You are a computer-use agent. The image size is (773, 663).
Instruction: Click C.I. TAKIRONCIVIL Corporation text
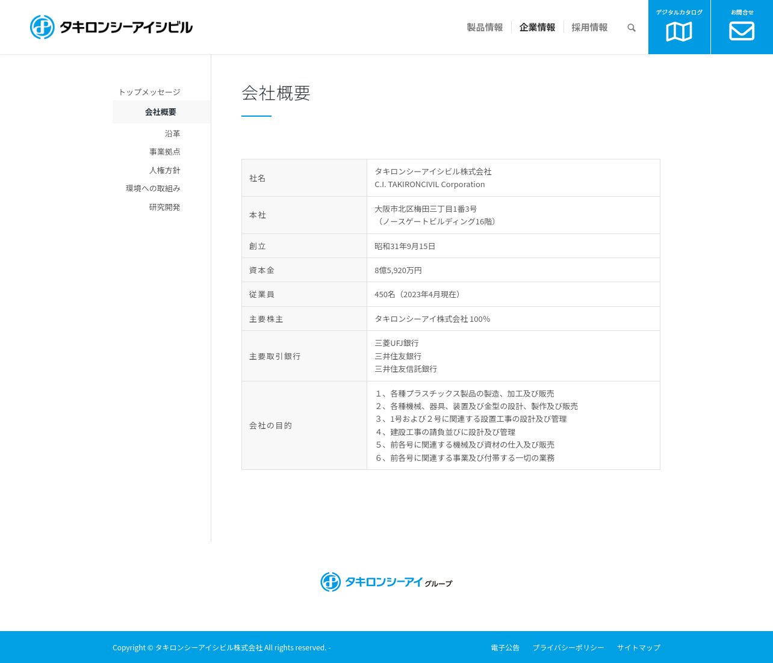click(x=429, y=184)
